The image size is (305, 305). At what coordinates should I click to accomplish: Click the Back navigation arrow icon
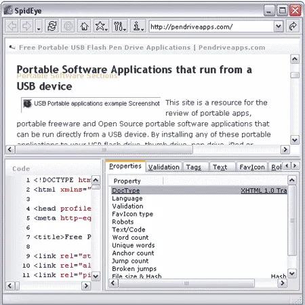[12, 26]
